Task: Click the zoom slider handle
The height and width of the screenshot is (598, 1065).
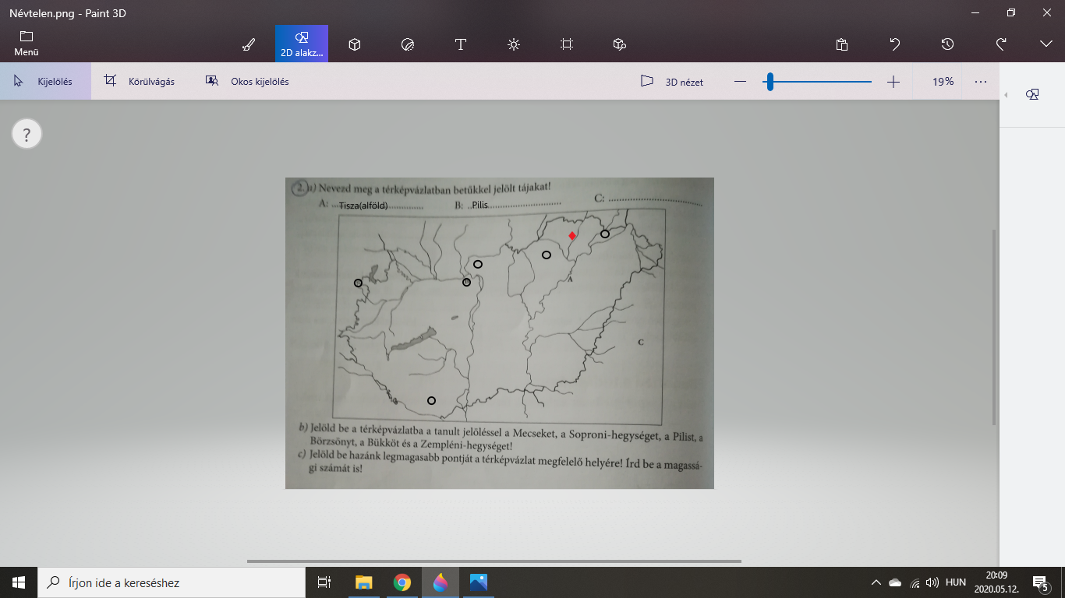Action: tap(770, 82)
